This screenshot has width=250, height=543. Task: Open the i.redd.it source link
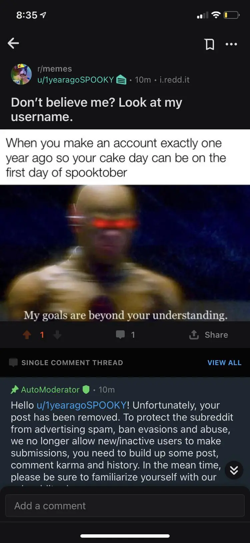click(174, 80)
